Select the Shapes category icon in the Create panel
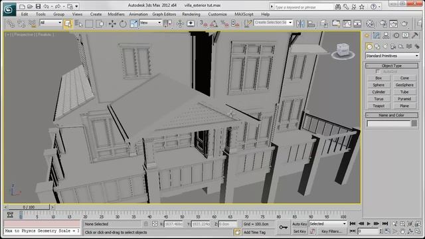 coord(377,46)
